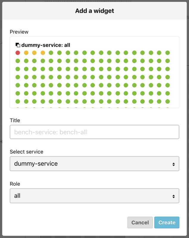This screenshot has width=189, height=238.
Task: Click the first orange warning host dot
Action: pos(26,53)
